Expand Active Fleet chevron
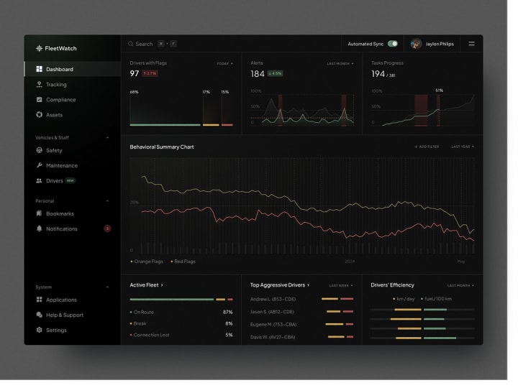518x388 pixels. click(162, 285)
